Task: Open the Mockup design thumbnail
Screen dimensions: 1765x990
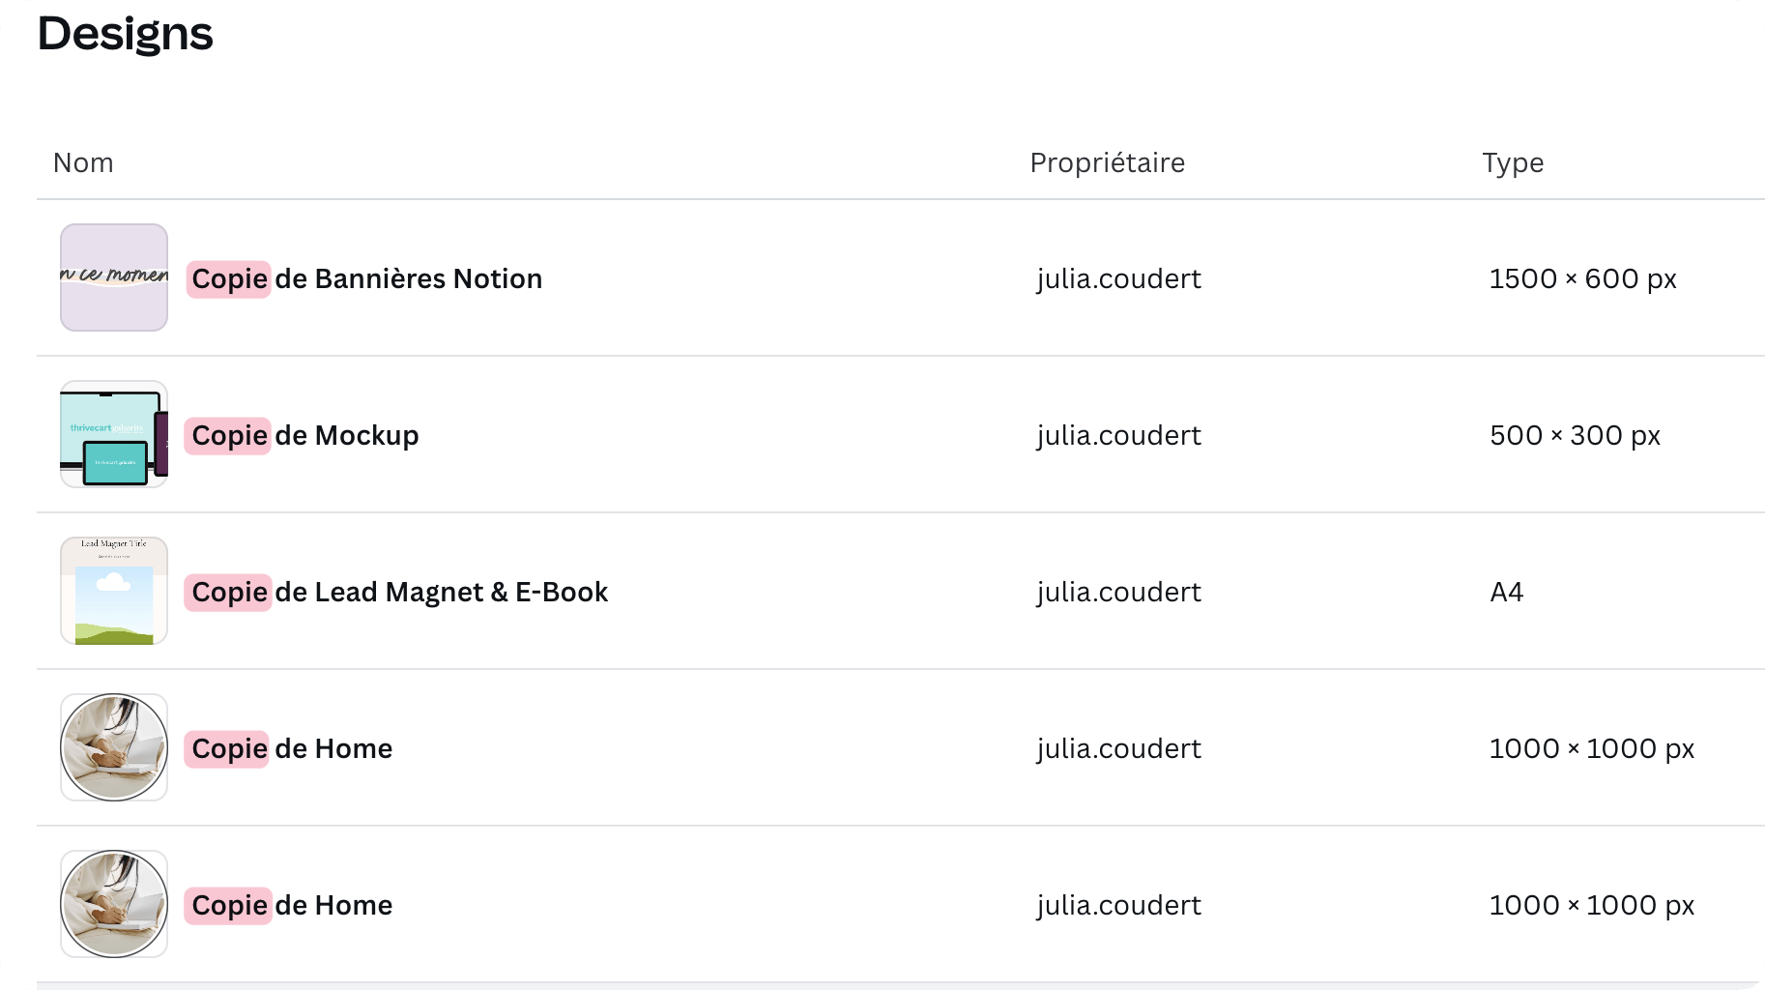Action: (114, 434)
